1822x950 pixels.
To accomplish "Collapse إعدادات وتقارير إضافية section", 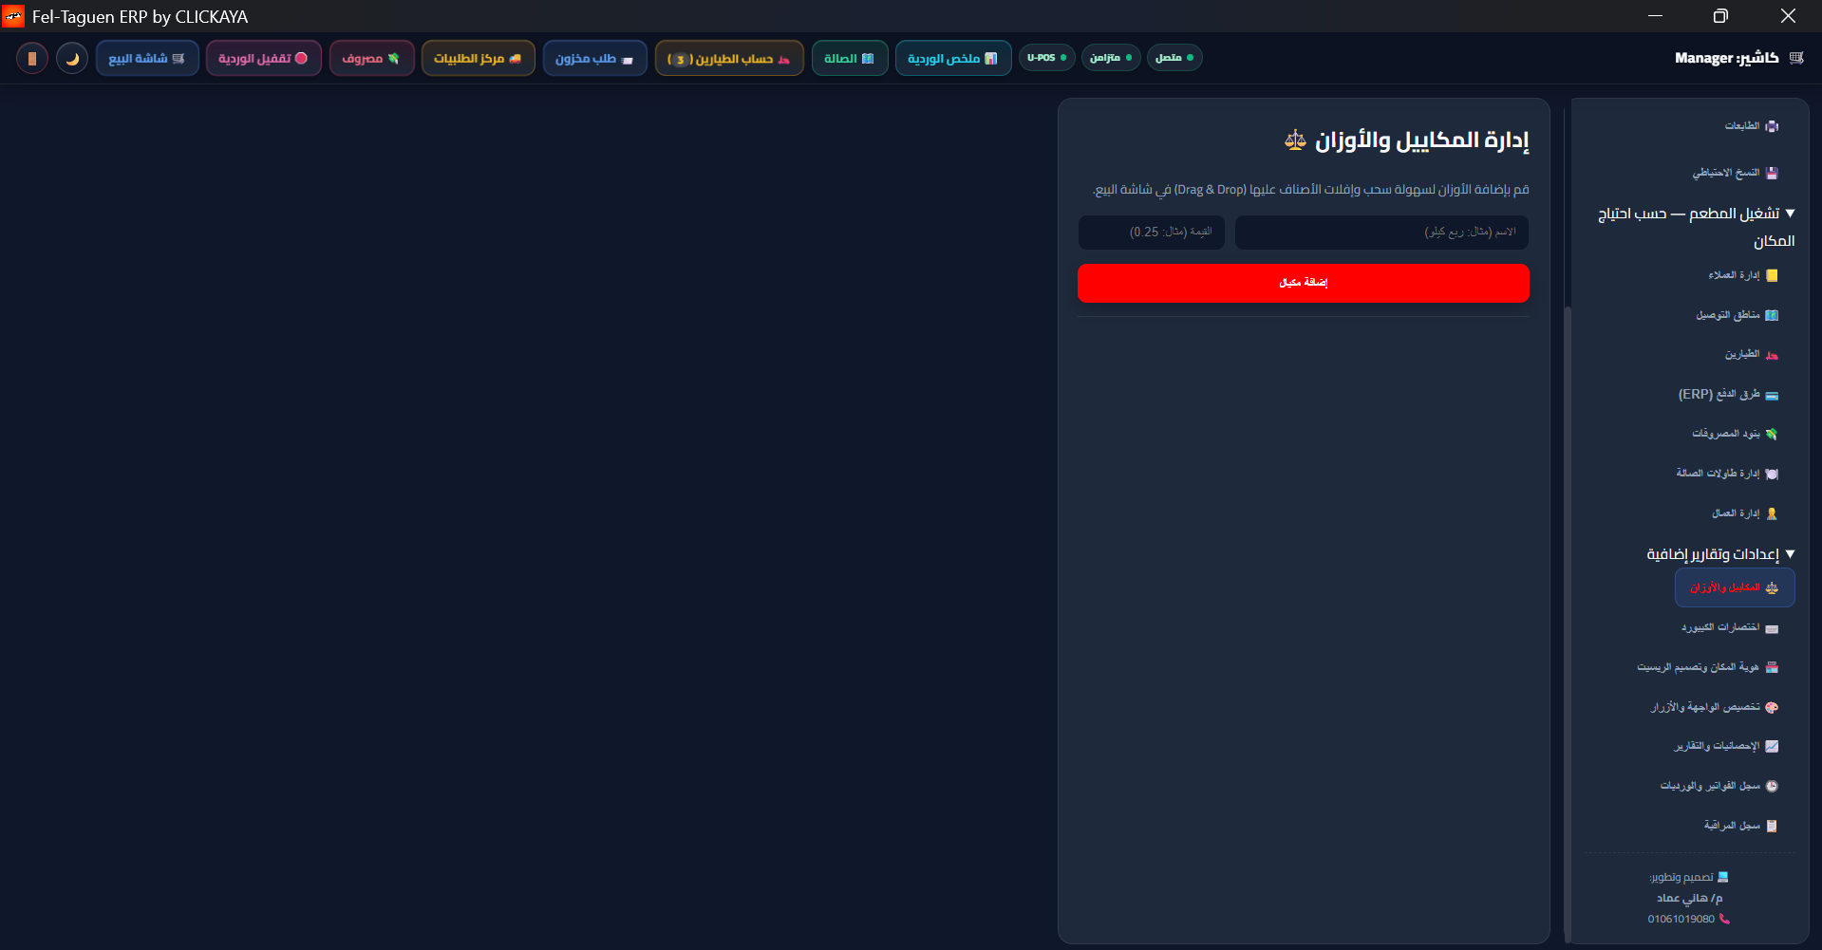I will click(1720, 554).
